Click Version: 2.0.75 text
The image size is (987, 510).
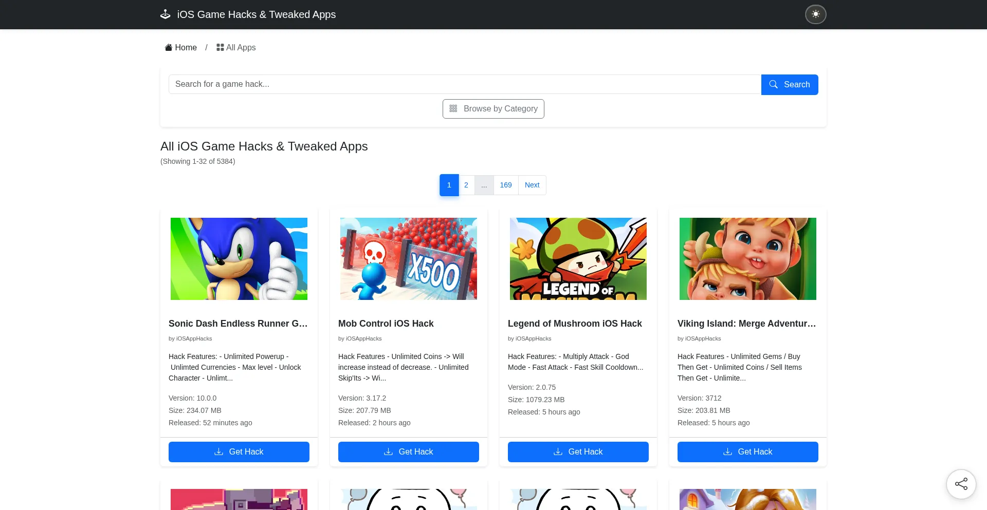click(x=532, y=387)
